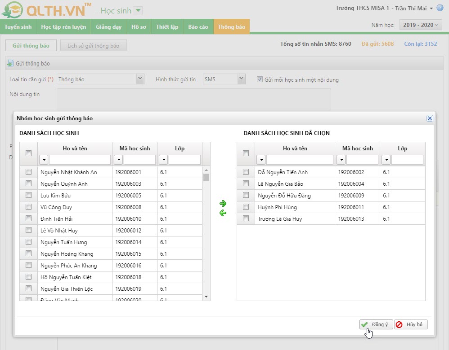Tick checkbox for Đinh Tiến Hải
The image size is (449, 350).
tap(29, 219)
